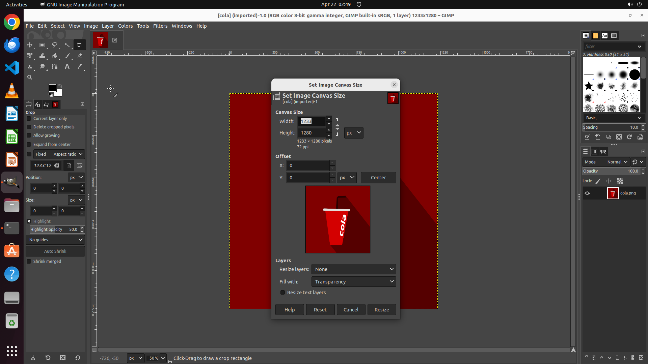Viewport: 648px width, 364px height.
Task: Click the black foreground color swatch
Action: pyautogui.click(x=52, y=88)
